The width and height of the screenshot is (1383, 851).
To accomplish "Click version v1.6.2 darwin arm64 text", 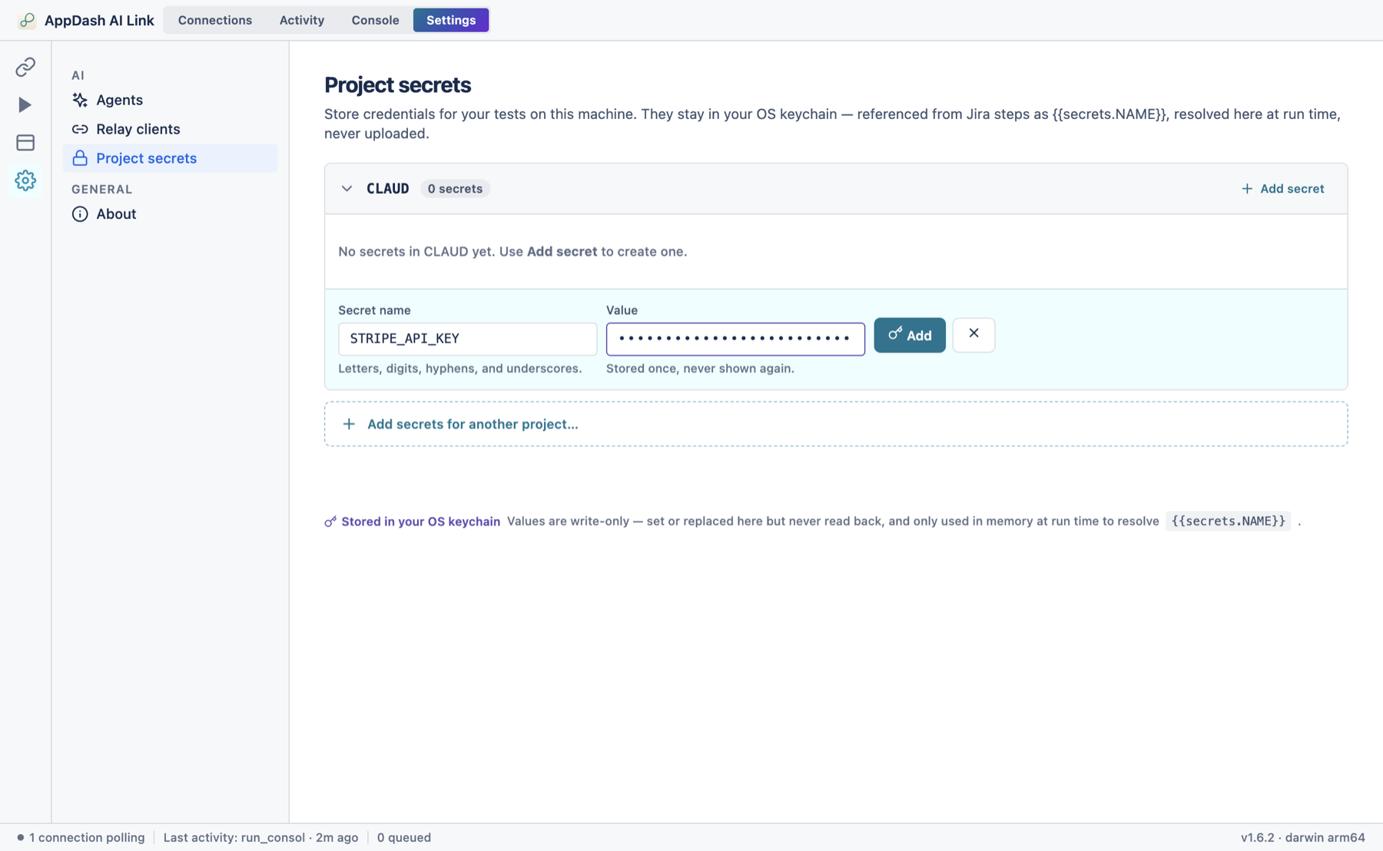I will 1302,838.
